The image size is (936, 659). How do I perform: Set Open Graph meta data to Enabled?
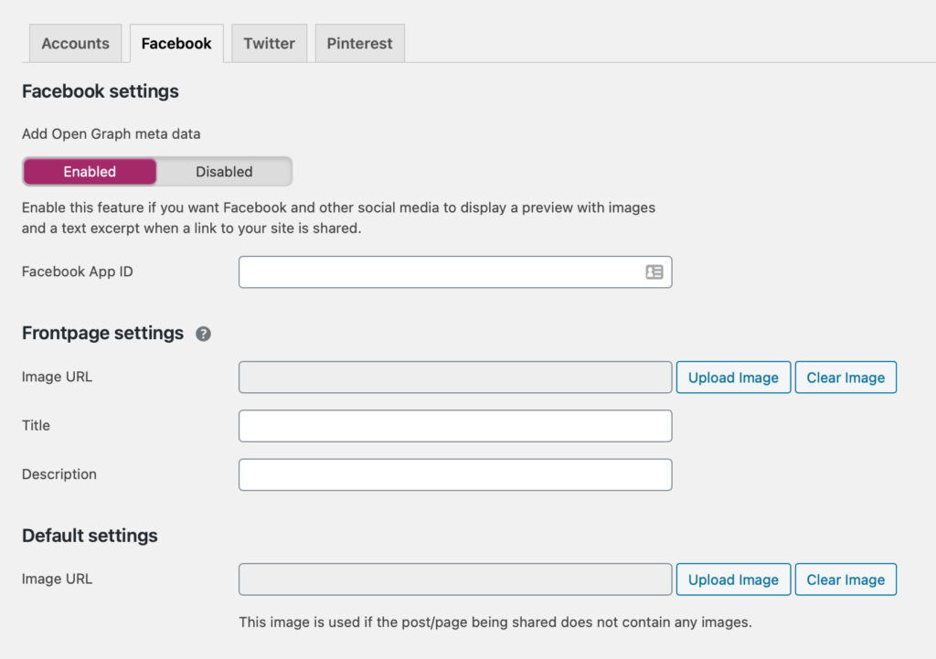click(90, 172)
